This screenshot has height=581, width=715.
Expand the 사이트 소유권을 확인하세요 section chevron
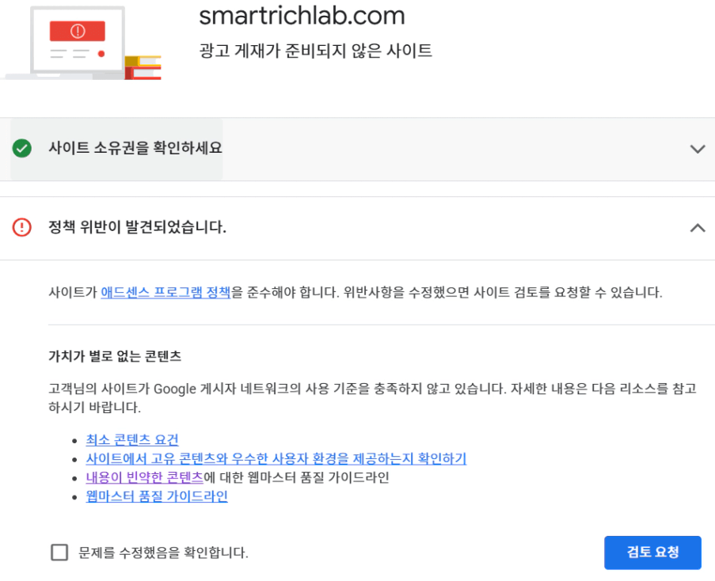coord(697,149)
